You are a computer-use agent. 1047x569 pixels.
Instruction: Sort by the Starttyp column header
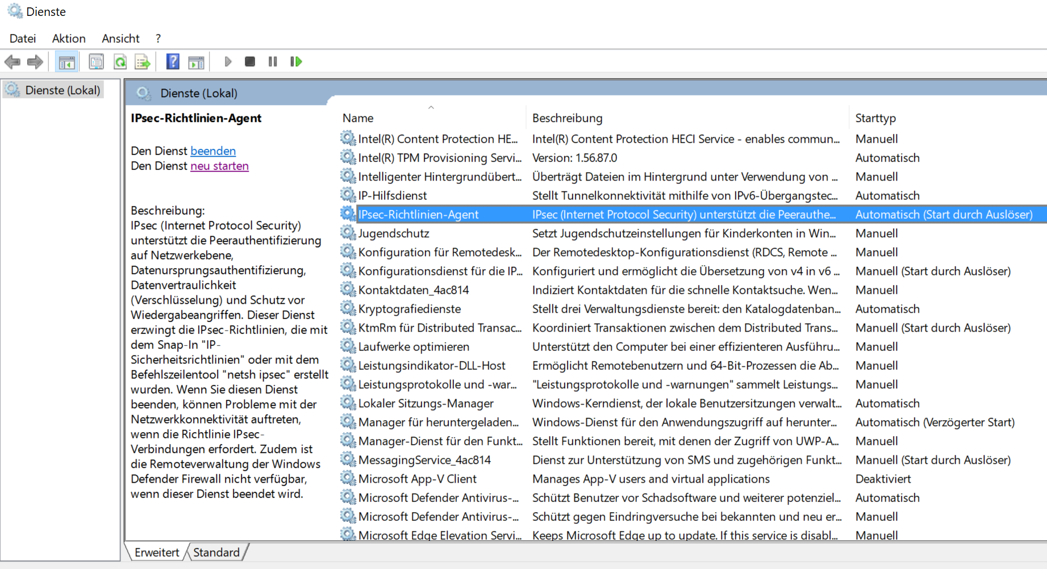(875, 118)
